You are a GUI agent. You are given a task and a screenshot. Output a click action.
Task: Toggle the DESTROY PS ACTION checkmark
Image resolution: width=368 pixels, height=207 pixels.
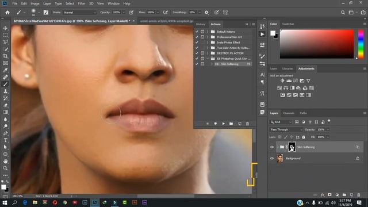[x=197, y=53]
